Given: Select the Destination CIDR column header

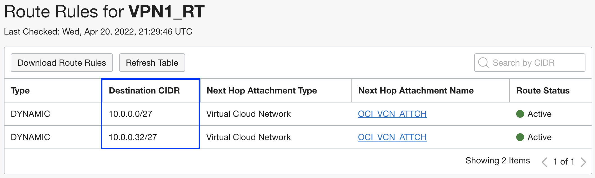Looking at the screenshot, I should [x=144, y=91].
